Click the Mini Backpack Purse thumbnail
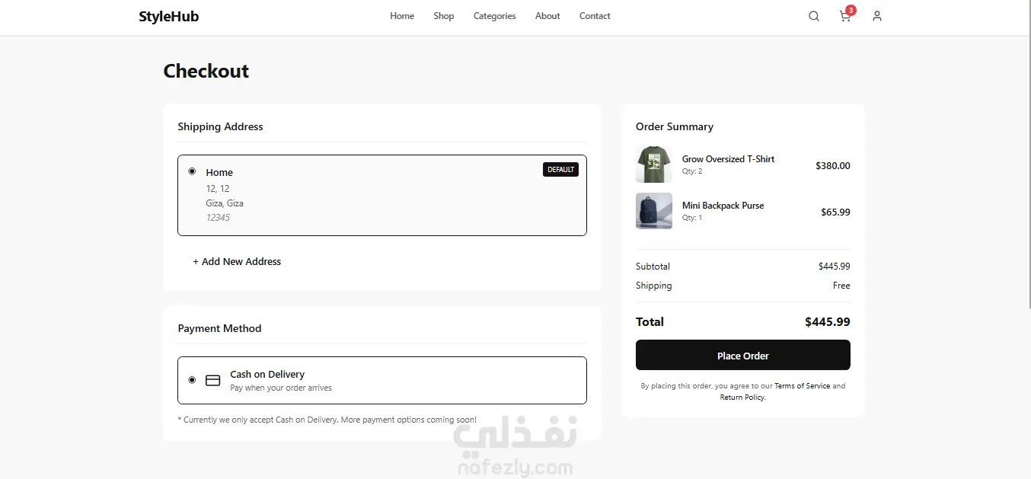 [x=654, y=211]
